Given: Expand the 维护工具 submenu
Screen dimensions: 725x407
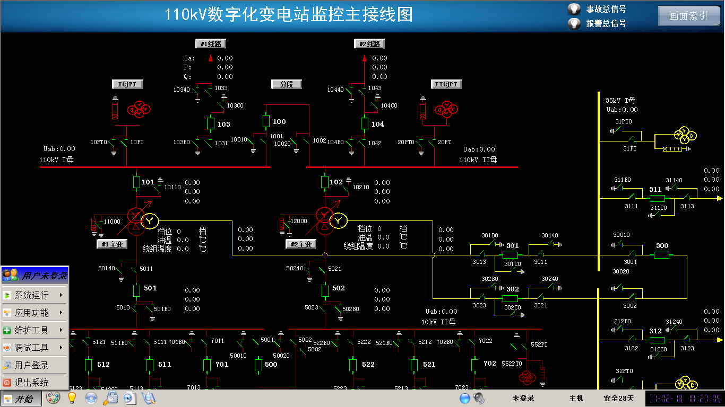Looking at the screenshot, I should [x=34, y=330].
